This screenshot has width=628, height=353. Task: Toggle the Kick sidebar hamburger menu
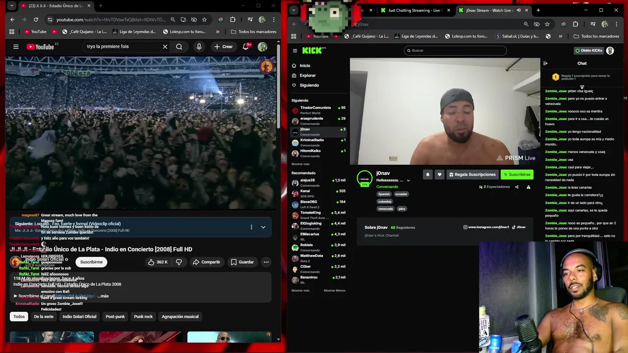pos(295,50)
